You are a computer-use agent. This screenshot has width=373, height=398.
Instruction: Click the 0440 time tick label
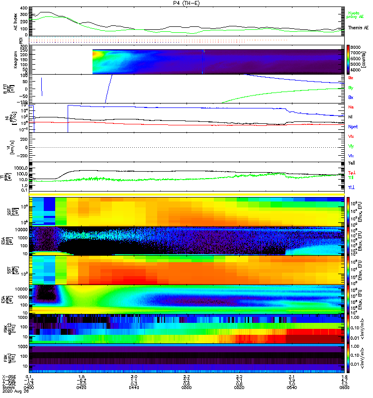click(x=134, y=388)
